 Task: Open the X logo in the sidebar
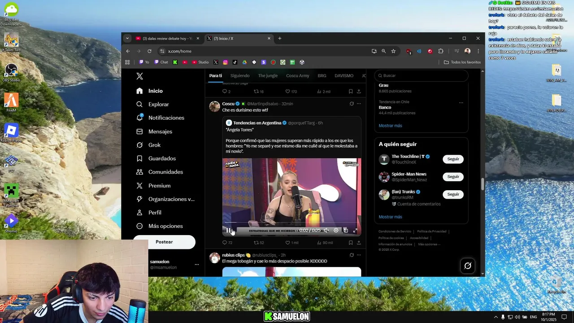pos(139,76)
